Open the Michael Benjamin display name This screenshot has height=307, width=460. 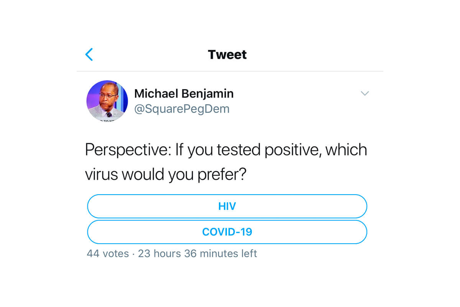pyautogui.click(x=184, y=93)
